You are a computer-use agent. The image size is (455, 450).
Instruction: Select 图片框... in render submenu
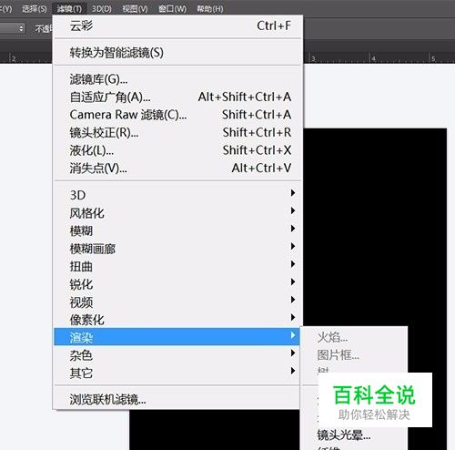pos(354,355)
